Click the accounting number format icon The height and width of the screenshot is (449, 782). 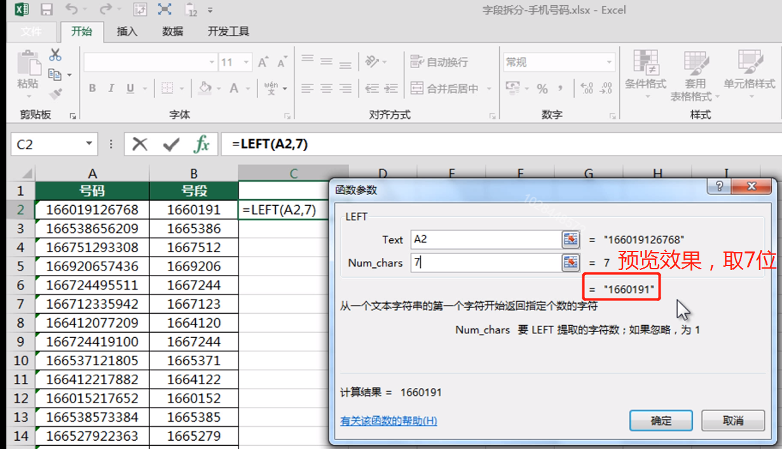click(x=512, y=88)
